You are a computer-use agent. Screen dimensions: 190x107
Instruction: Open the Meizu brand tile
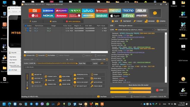click(115, 11)
